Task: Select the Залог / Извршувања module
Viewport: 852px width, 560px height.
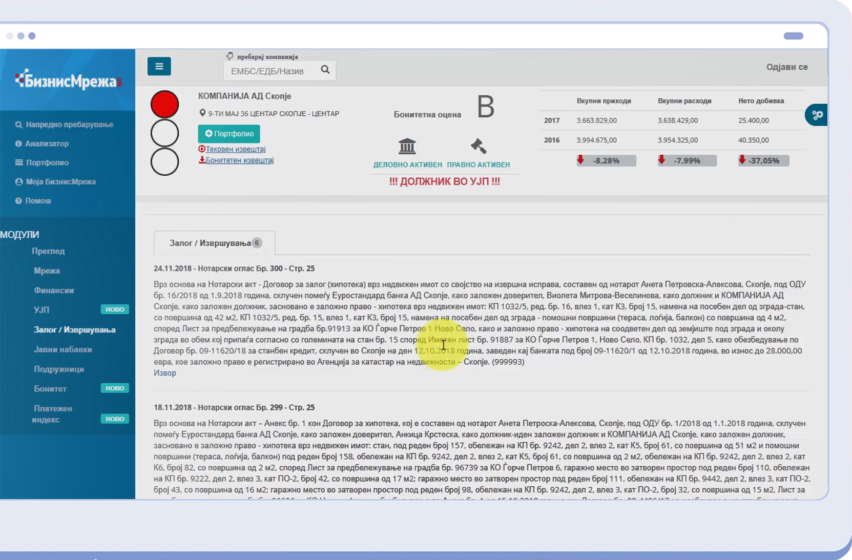Action: point(75,330)
